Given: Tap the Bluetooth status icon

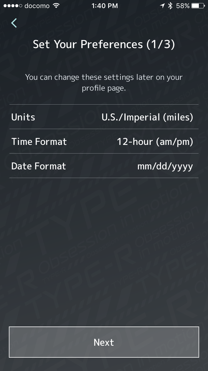Looking at the screenshot, I should coord(170,6).
